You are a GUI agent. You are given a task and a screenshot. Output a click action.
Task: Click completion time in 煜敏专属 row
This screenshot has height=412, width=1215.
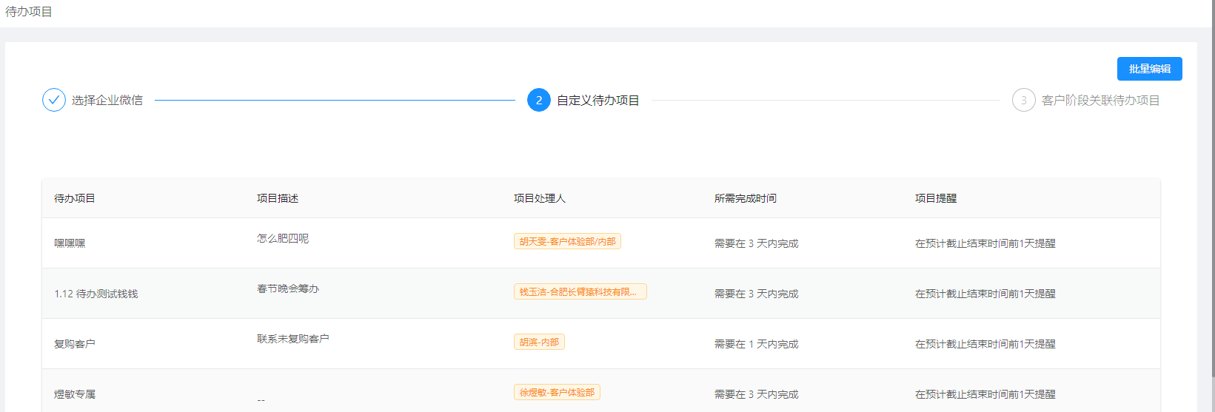pyautogui.click(x=757, y=394)
